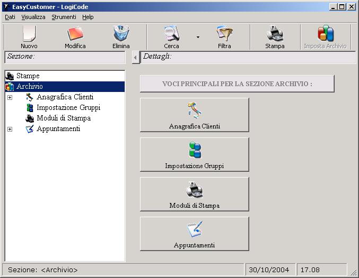Select Impostazione Gruppi in the tree
The height and width of the screenshot is (278, 359).
(x=68, y=108)
